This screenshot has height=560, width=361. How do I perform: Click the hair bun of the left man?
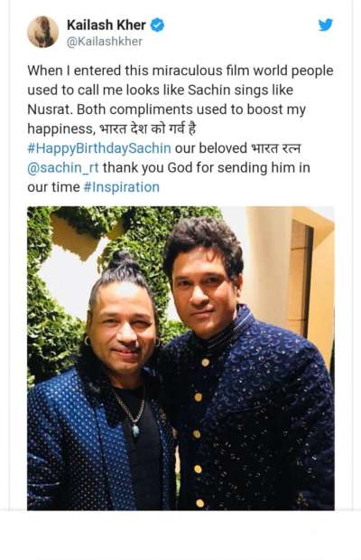pos(120,260)
